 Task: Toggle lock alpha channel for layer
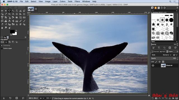tap(163, 62)
